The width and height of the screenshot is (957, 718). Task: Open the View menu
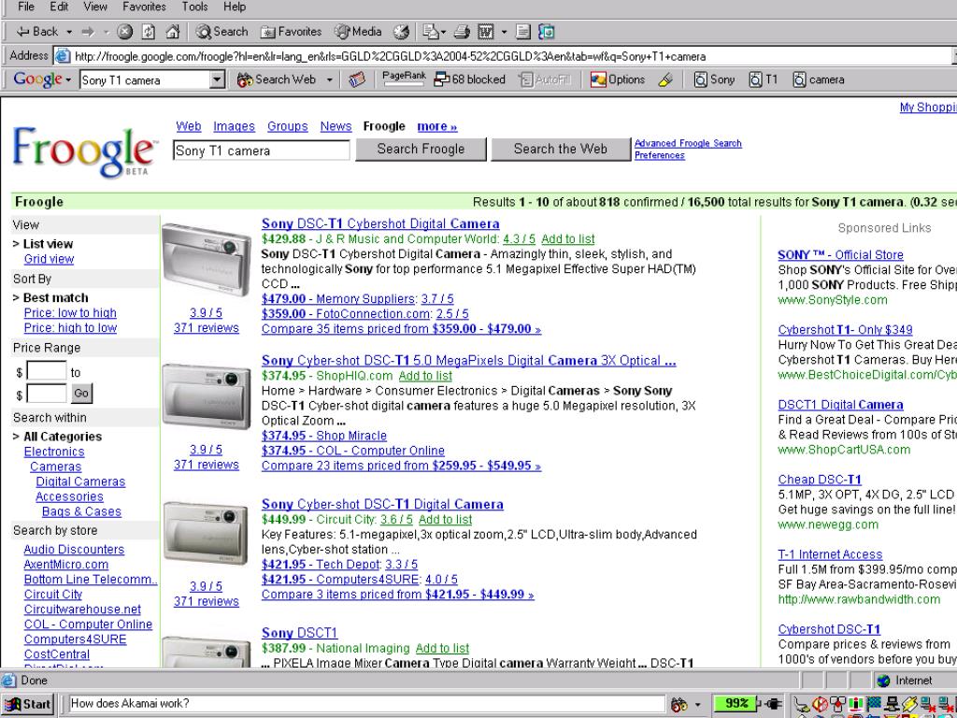point(95,7)
